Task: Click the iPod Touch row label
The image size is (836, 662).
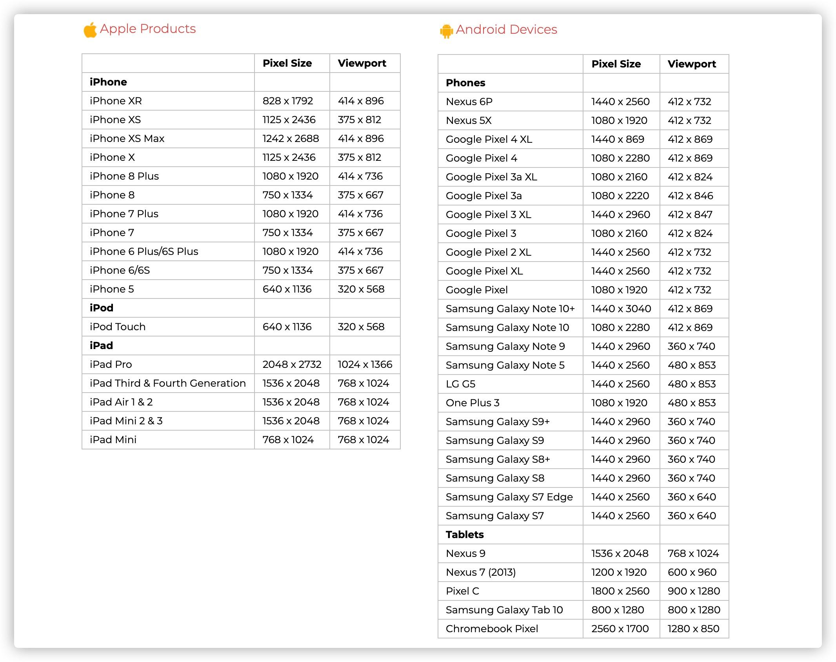Action: 117,327
